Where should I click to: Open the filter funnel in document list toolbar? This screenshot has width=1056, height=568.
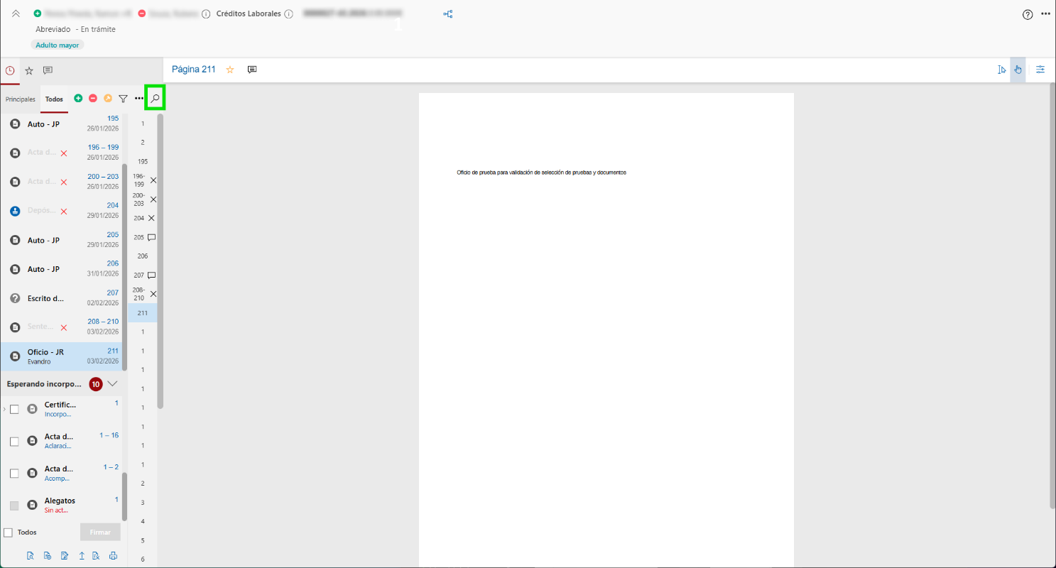click(x=123, y=99)
